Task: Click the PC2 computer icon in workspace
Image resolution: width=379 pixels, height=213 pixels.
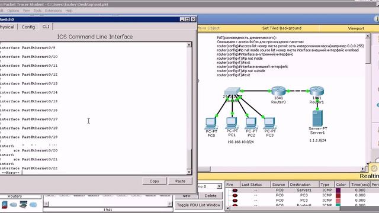Action: [251, 123]
